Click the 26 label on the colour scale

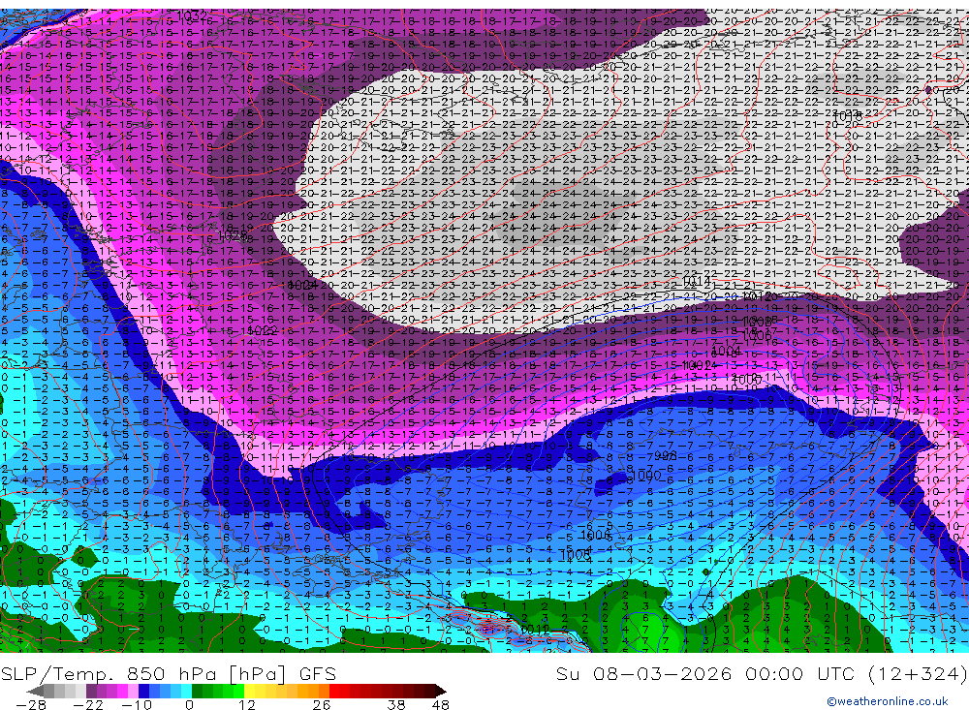321,705
